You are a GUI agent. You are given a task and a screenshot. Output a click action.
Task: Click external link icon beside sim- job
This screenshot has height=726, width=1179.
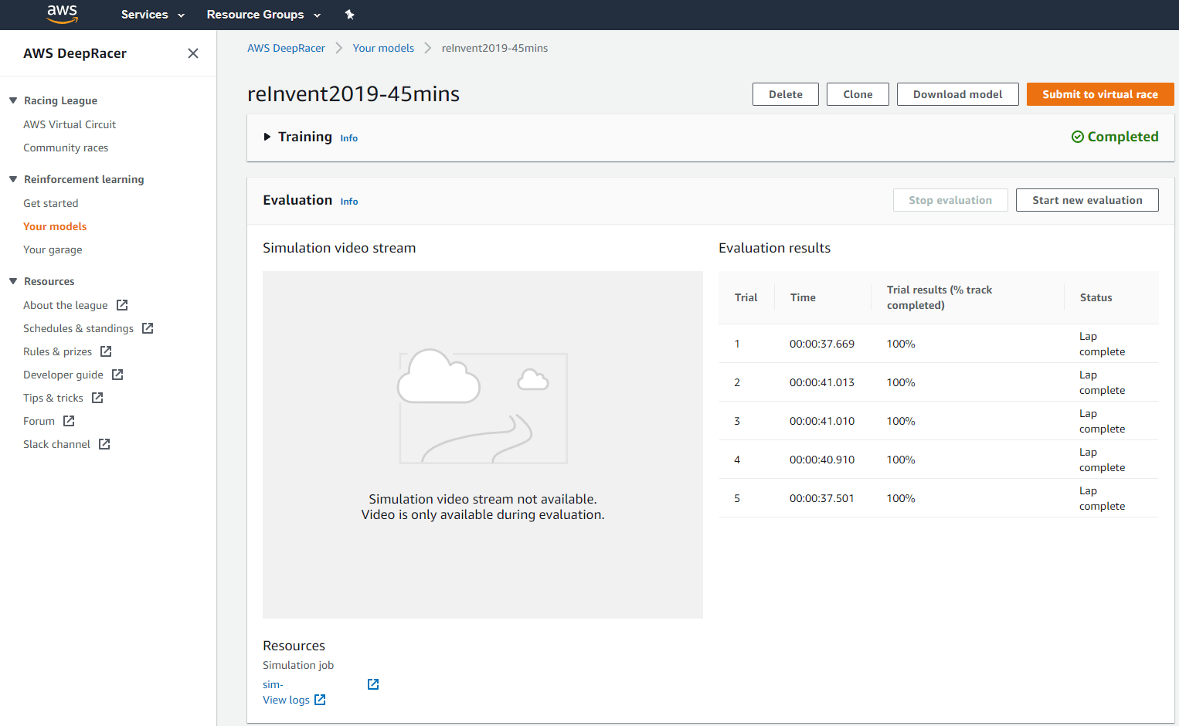(373, 684)
